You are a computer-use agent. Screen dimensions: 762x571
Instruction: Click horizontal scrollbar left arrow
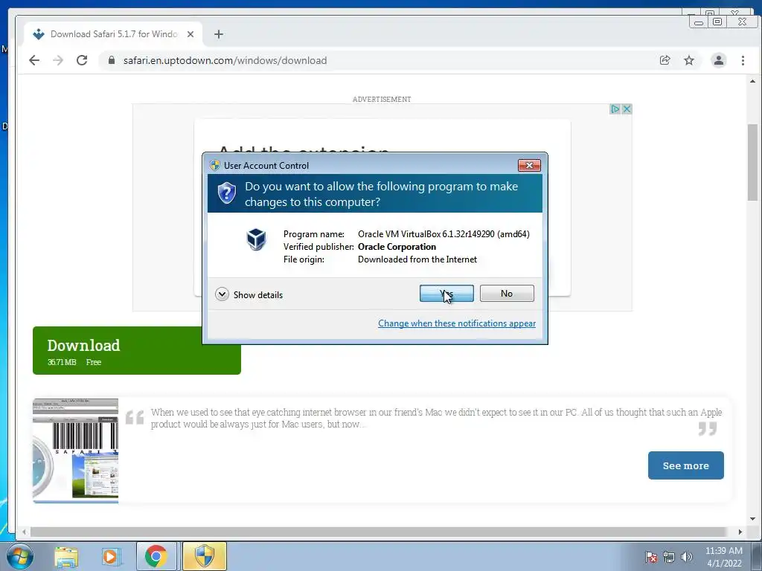(x=24, y=532)
